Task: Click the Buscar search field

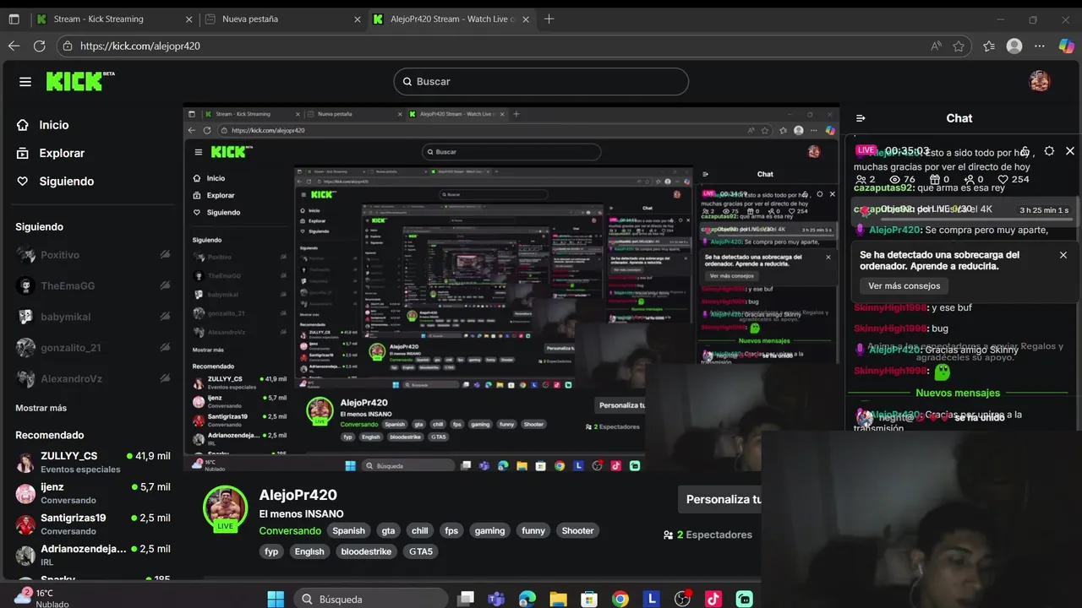Action: (x=541, y=82)
